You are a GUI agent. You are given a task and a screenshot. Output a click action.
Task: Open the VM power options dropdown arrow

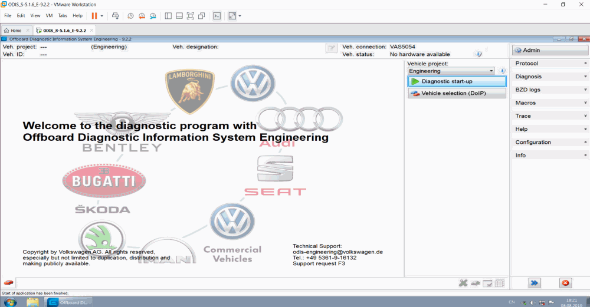(101, 16)
